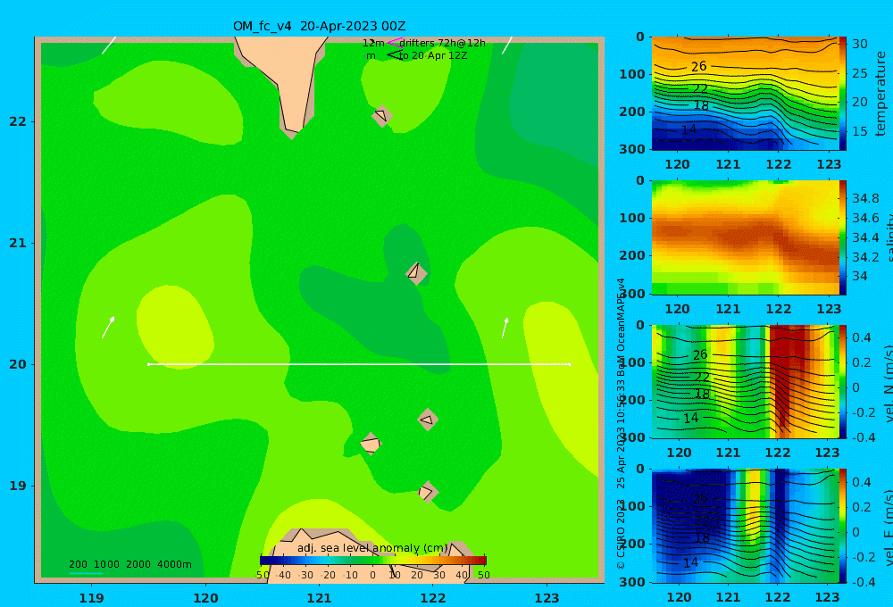Open the northward velocity section panel
Screen dimensions: 893x607
coord(745,381)
